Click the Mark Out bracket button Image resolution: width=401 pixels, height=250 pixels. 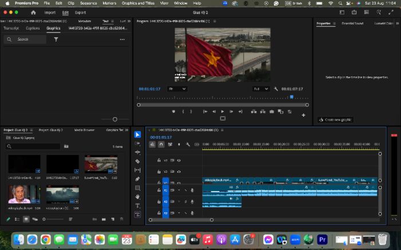coord(191,112)
